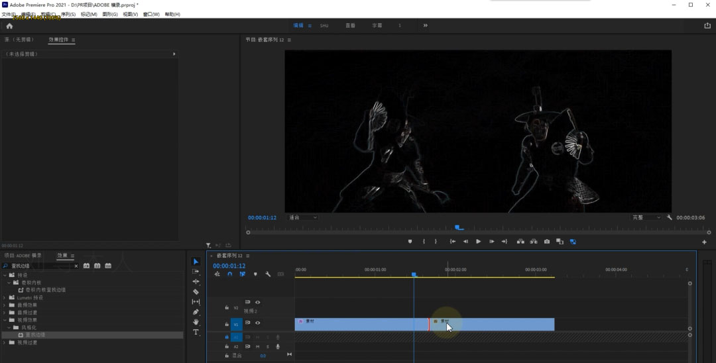Image resolution: width=716 pixels, height=363 pixels.
Task: Add marker in the timeline panel
Action: 255,274
